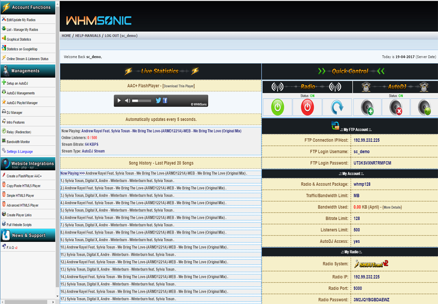Mute the FlashPlayer with the speaker icon
Viewport: 438px width, 304px height.
point(127,101)
